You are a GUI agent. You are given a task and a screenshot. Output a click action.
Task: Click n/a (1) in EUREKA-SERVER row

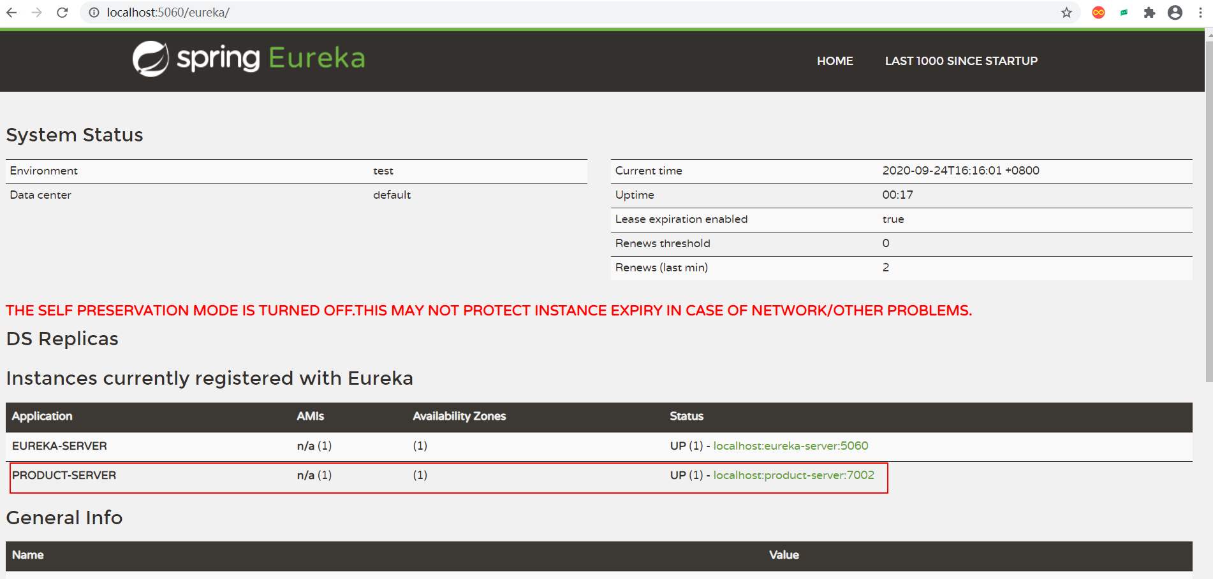[314, 446]
